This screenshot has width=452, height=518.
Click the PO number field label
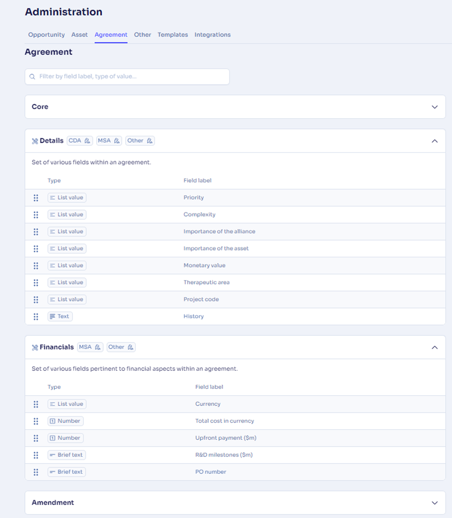[x=211, y=472]
